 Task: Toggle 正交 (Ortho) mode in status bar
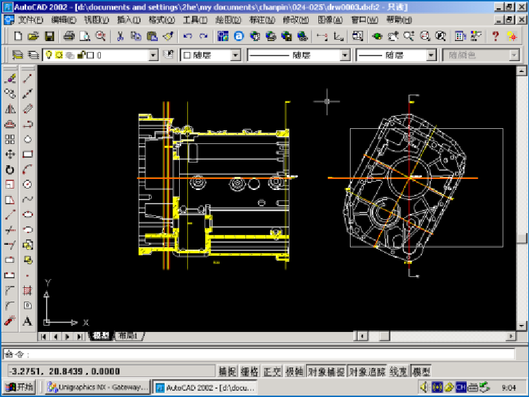272,372
